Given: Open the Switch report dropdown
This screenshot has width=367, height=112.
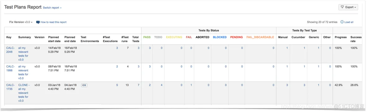Looking at the screenshot, I should click(x=52, y=8).
